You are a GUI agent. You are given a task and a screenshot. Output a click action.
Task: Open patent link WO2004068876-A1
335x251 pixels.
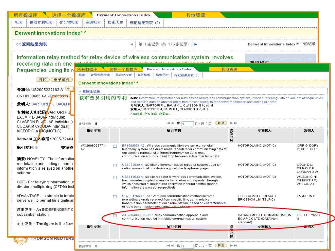[x=136, y=215]
